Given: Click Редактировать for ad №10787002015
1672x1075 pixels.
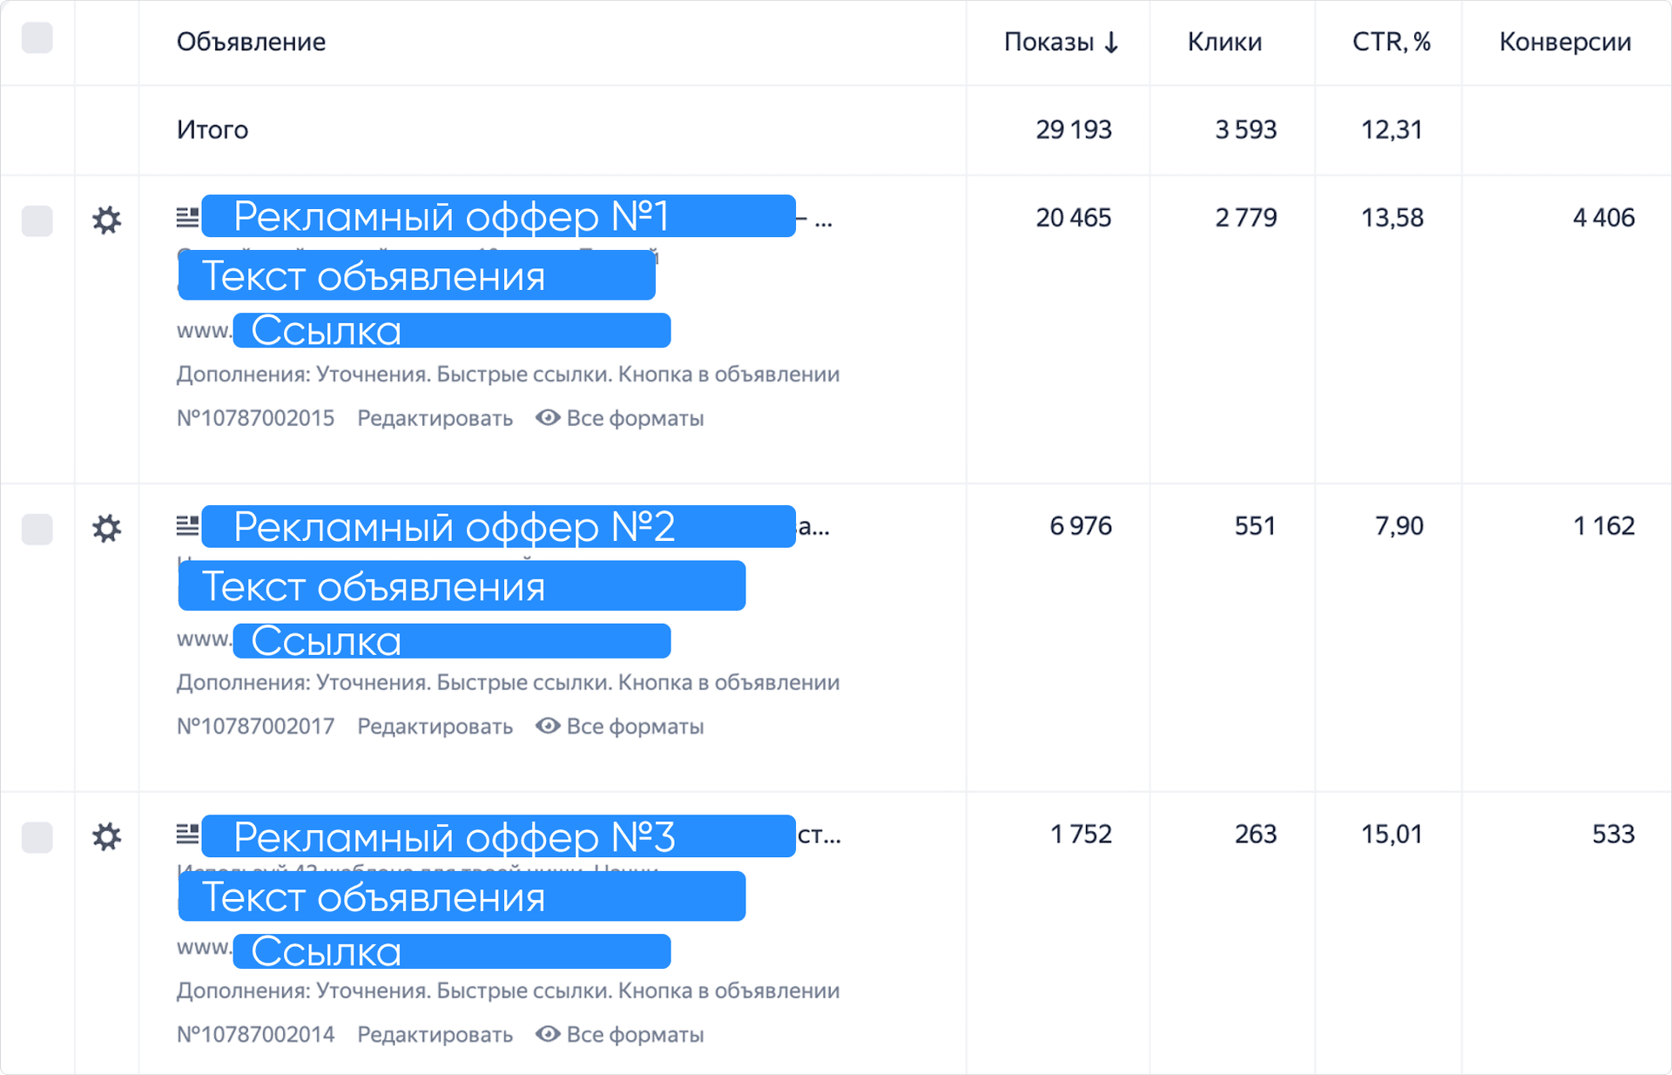Looking at the screenshot, I should pyautogui.click(x=435, y=418).
